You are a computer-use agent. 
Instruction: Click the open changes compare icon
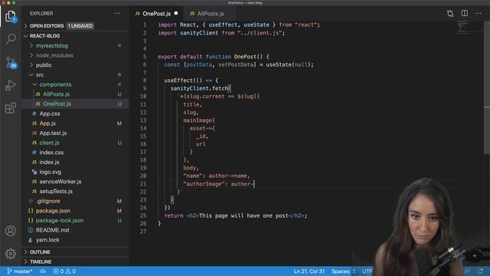(450, 14)
